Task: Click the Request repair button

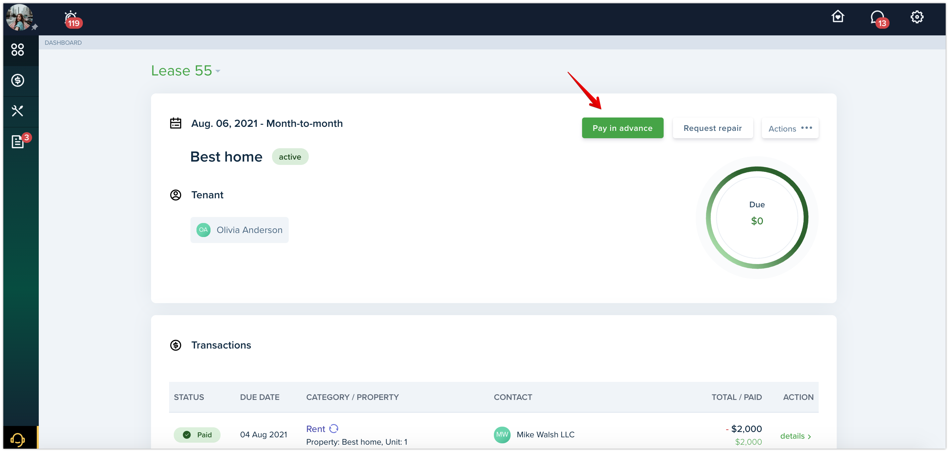Action: (712, 128)
